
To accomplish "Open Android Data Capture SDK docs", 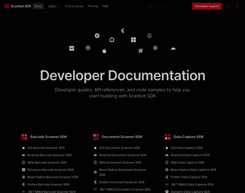I will (190, 155).
